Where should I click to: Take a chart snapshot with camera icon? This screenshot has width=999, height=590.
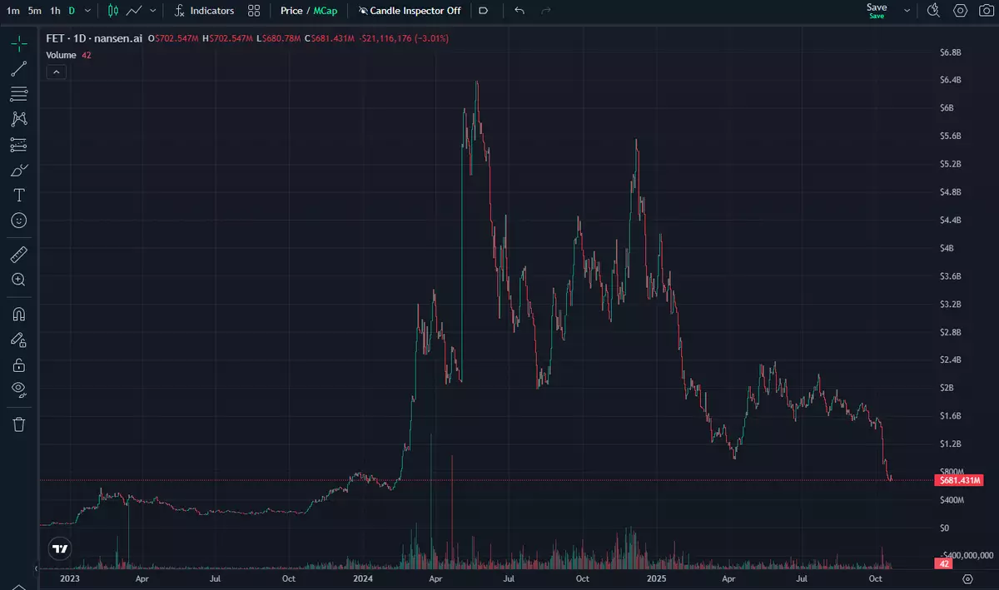[986, 11]
